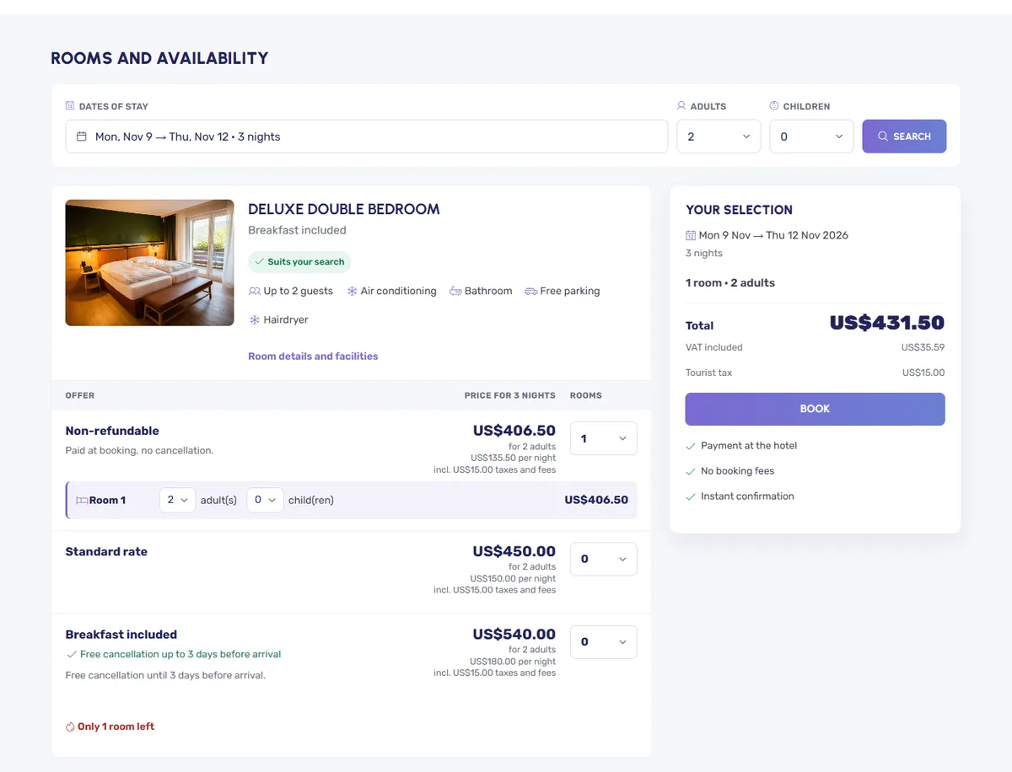
Task: Click the US$406.50 Non-refundable offer price
Action: coord(514,431)
